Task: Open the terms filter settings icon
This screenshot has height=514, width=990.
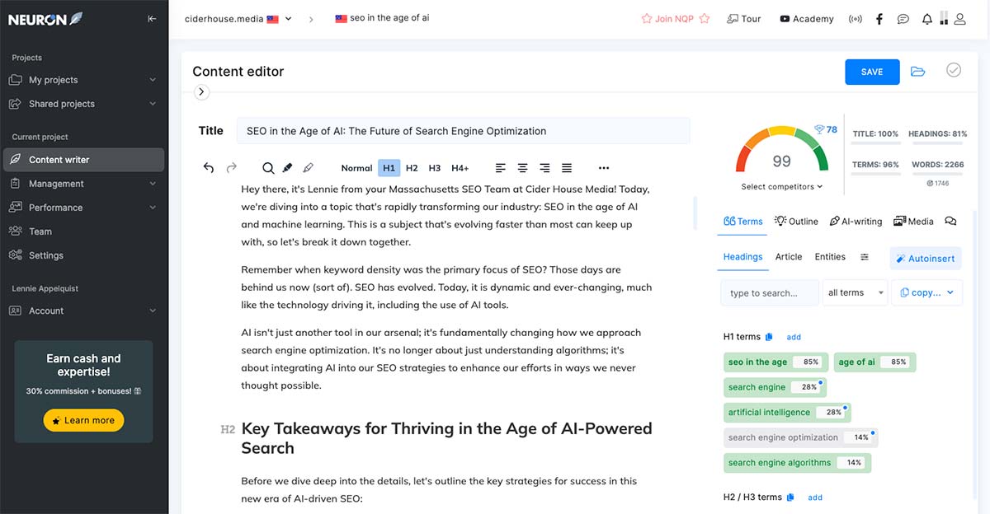Action: (865, 256)
